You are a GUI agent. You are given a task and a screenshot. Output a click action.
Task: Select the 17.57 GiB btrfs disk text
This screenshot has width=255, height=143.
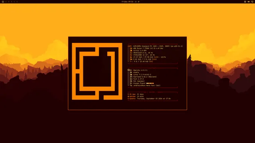(x=149, y=57)
